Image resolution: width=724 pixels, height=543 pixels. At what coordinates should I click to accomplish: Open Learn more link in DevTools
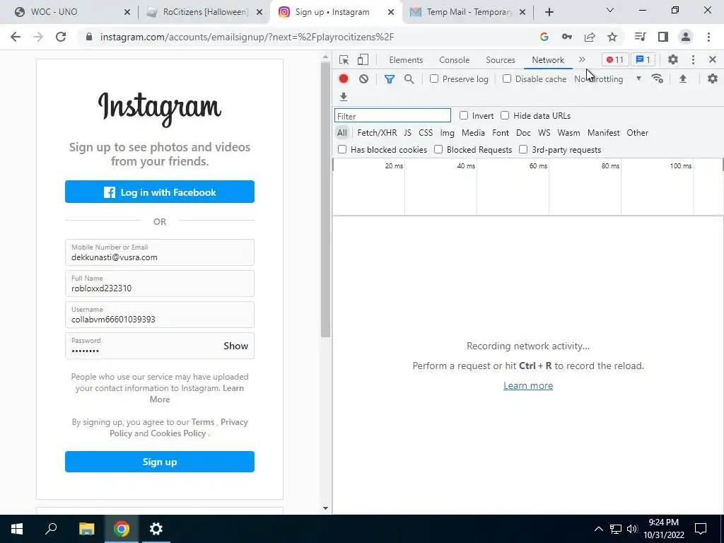(527, 385)
